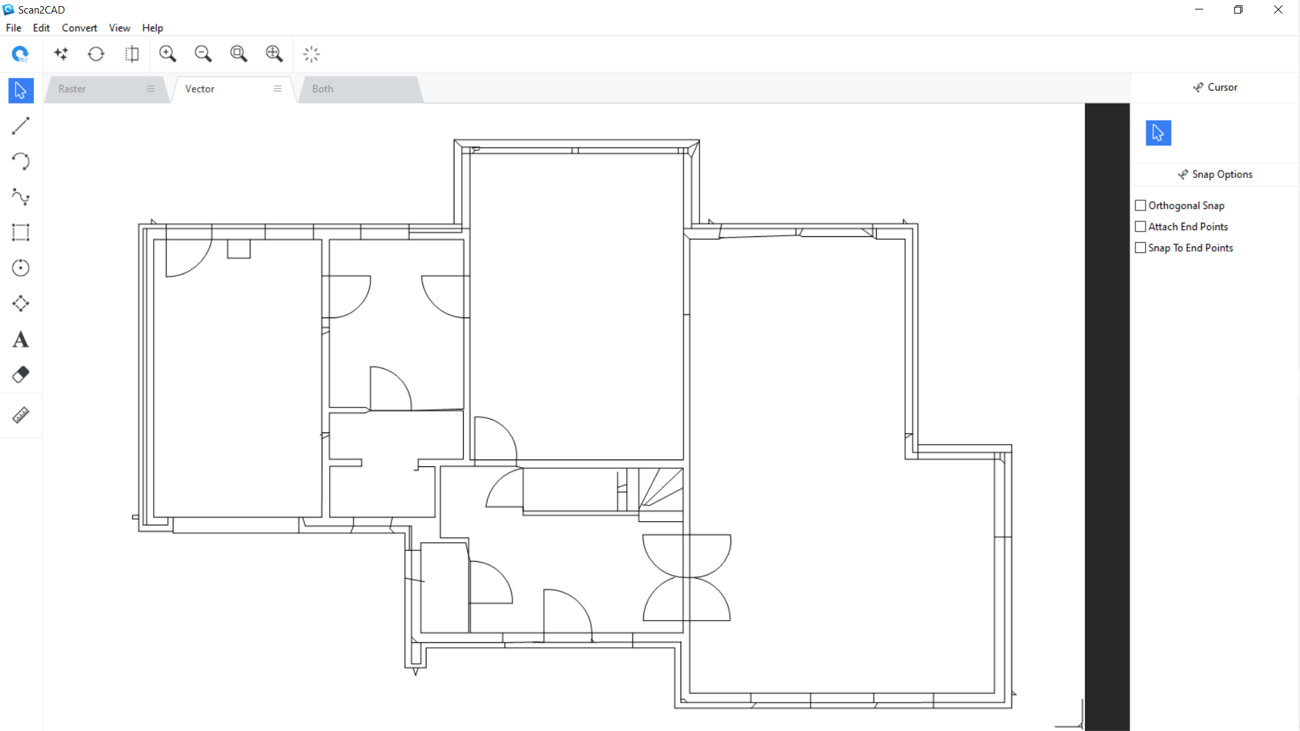
Task: Switch to the Both tab
Action: [x=322, y=89]
